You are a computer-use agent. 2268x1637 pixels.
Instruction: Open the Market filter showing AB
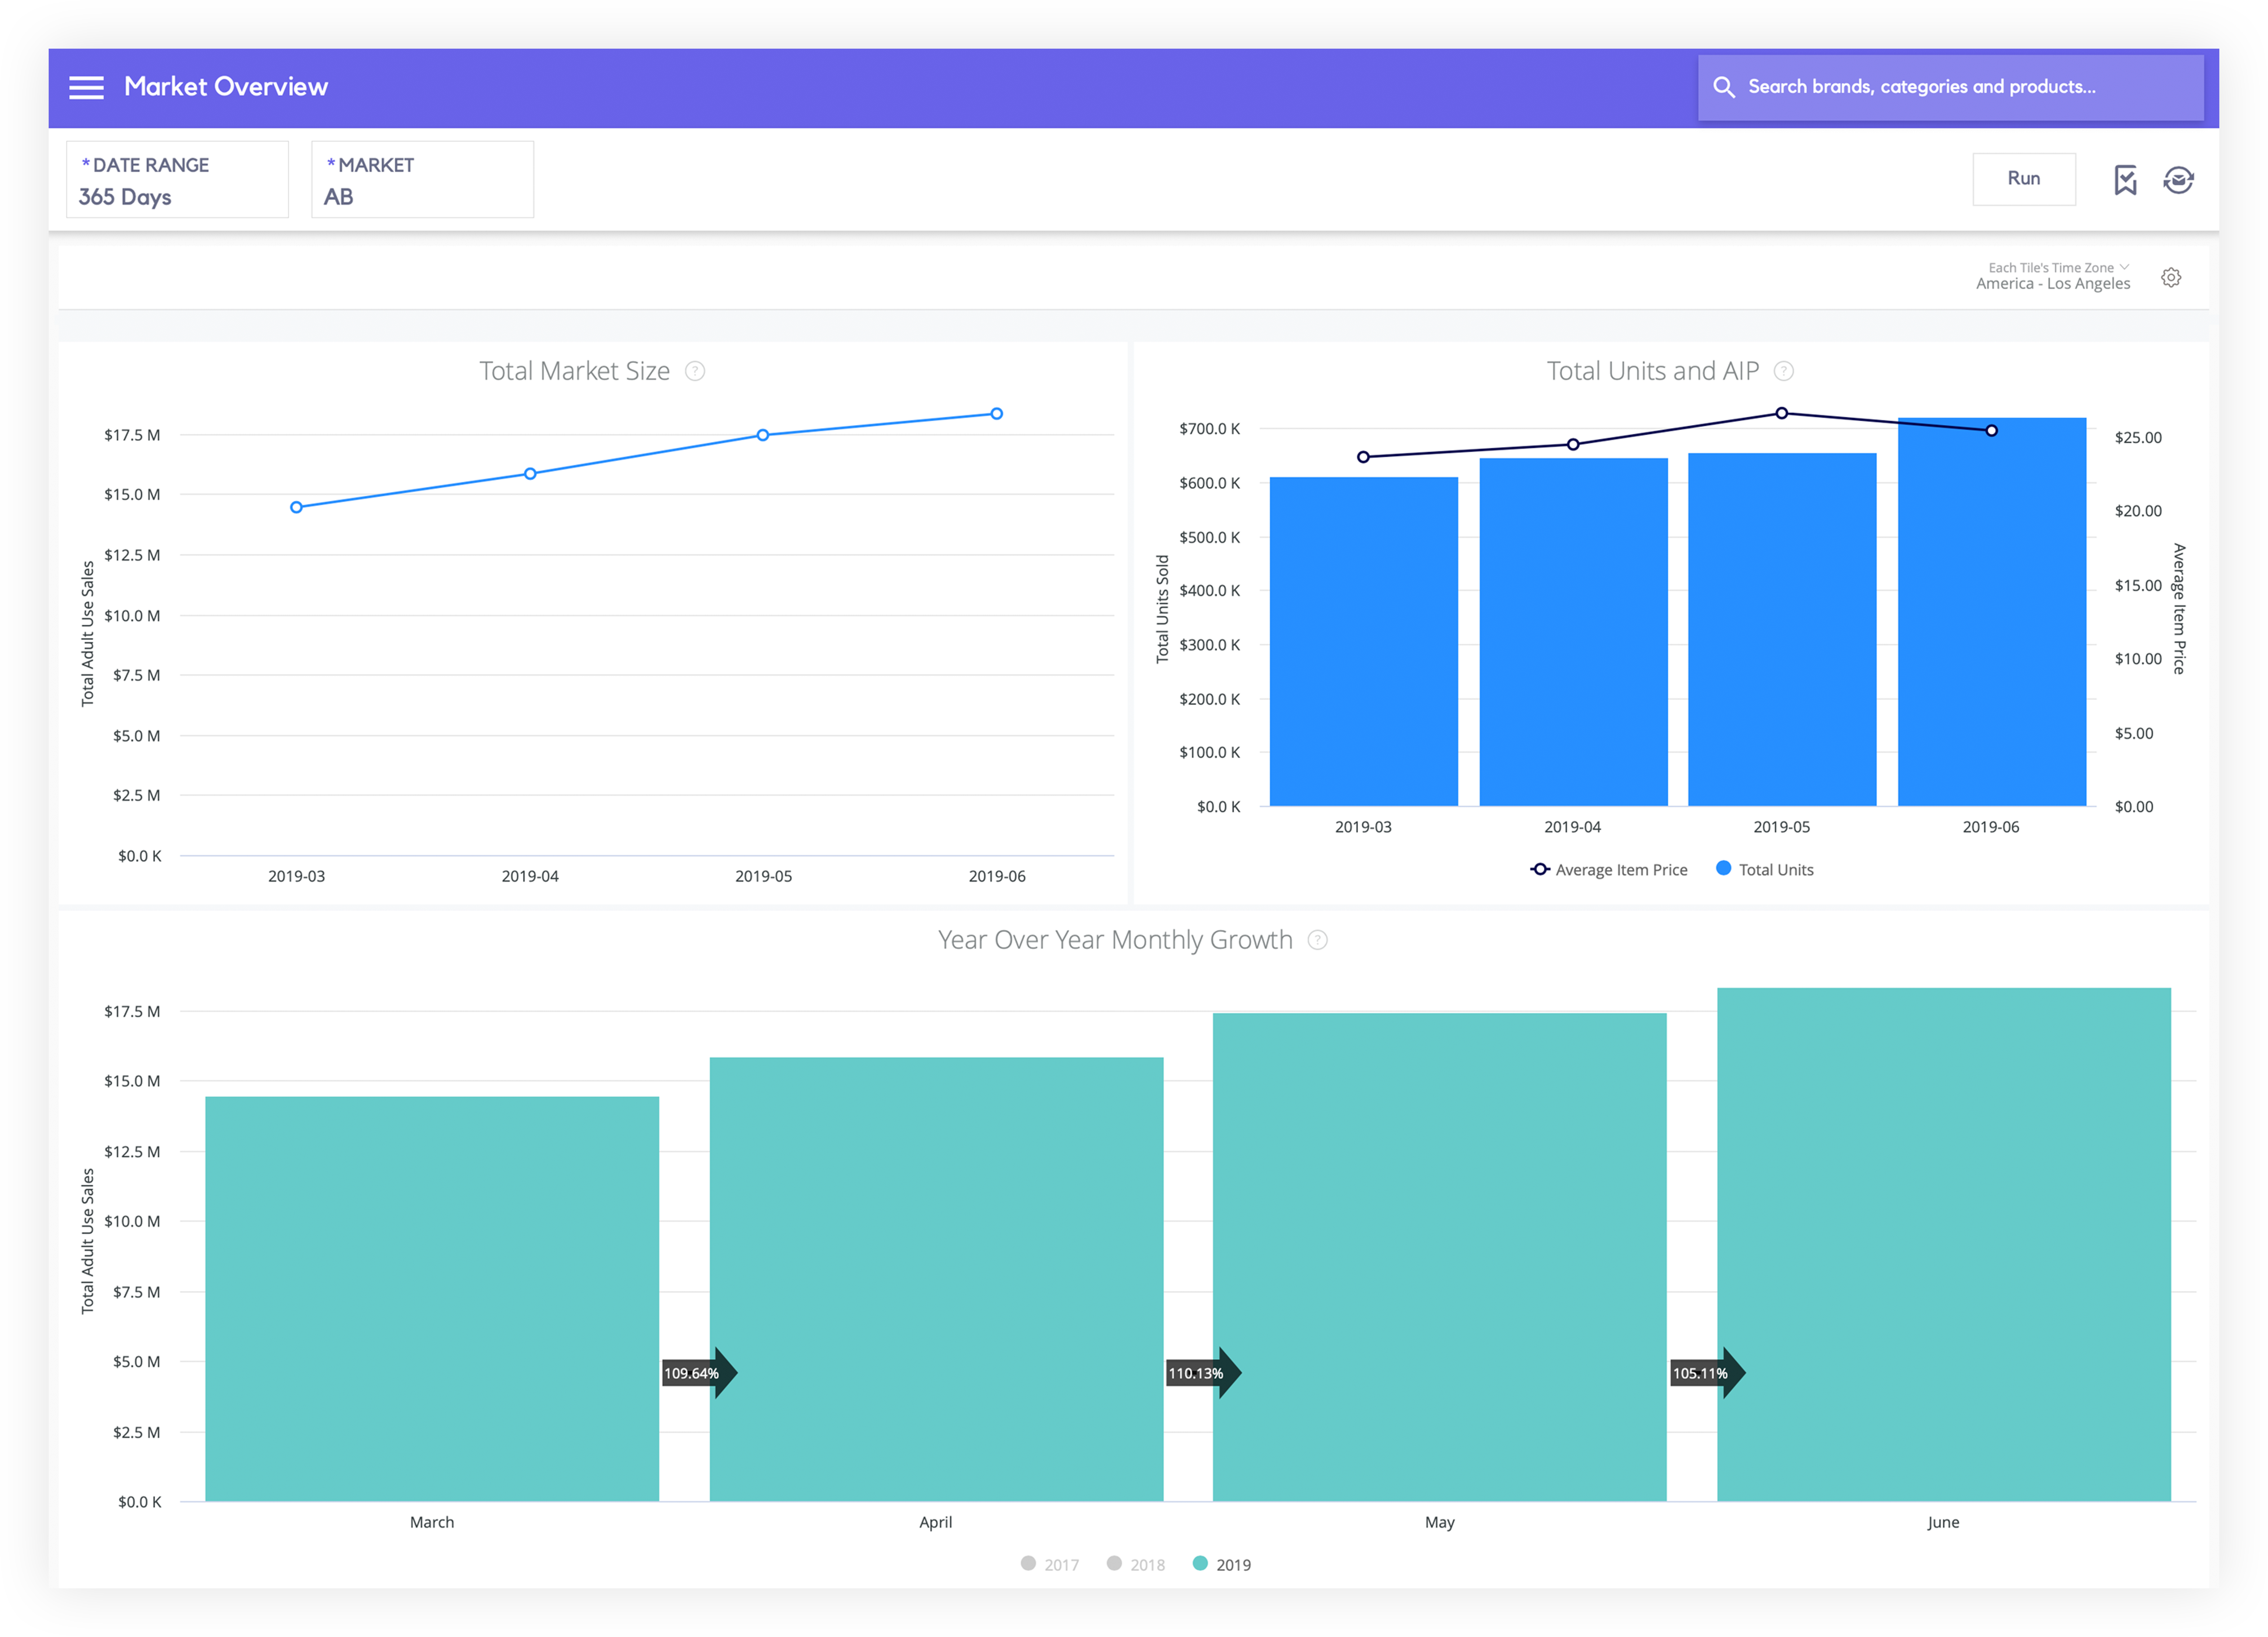[422, 180]
